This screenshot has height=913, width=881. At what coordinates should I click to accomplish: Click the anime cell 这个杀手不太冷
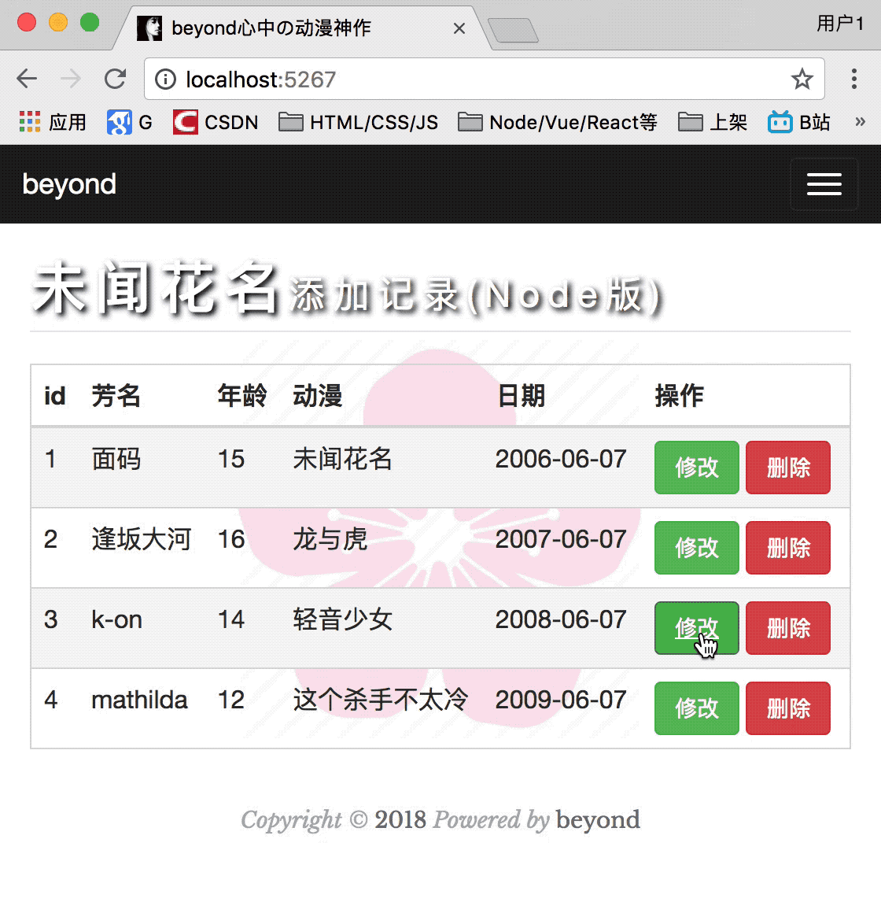click(381, 700)
